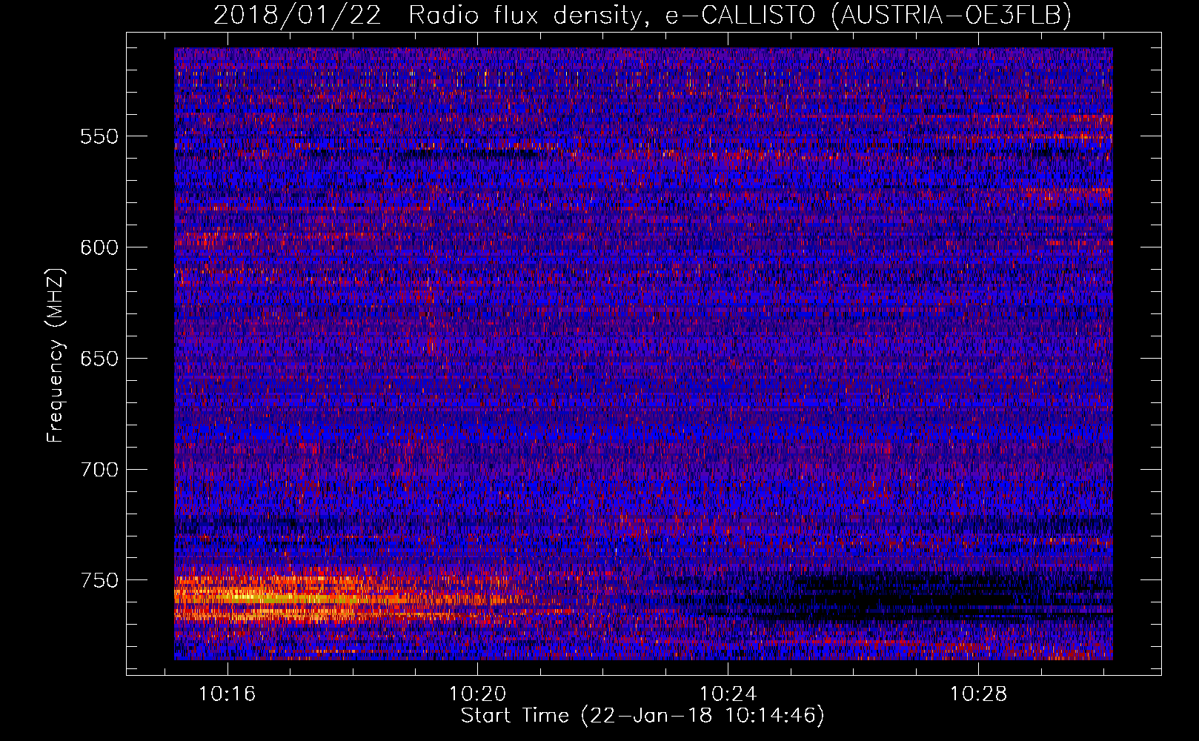The image size is (1199, 741).
Task: Click the 10:16 time tick label
Action: 227,694
